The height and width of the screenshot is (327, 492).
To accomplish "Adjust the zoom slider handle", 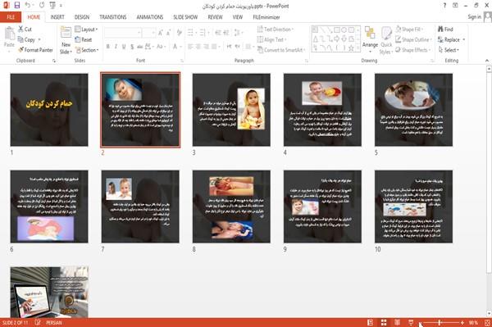I will [x=440, y=322].
